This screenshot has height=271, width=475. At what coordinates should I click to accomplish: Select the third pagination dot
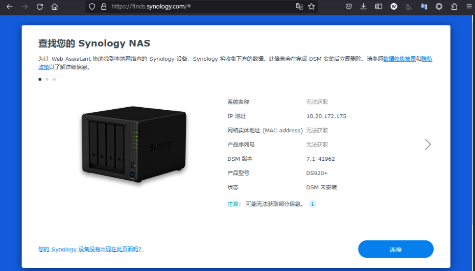coord(54,79)
